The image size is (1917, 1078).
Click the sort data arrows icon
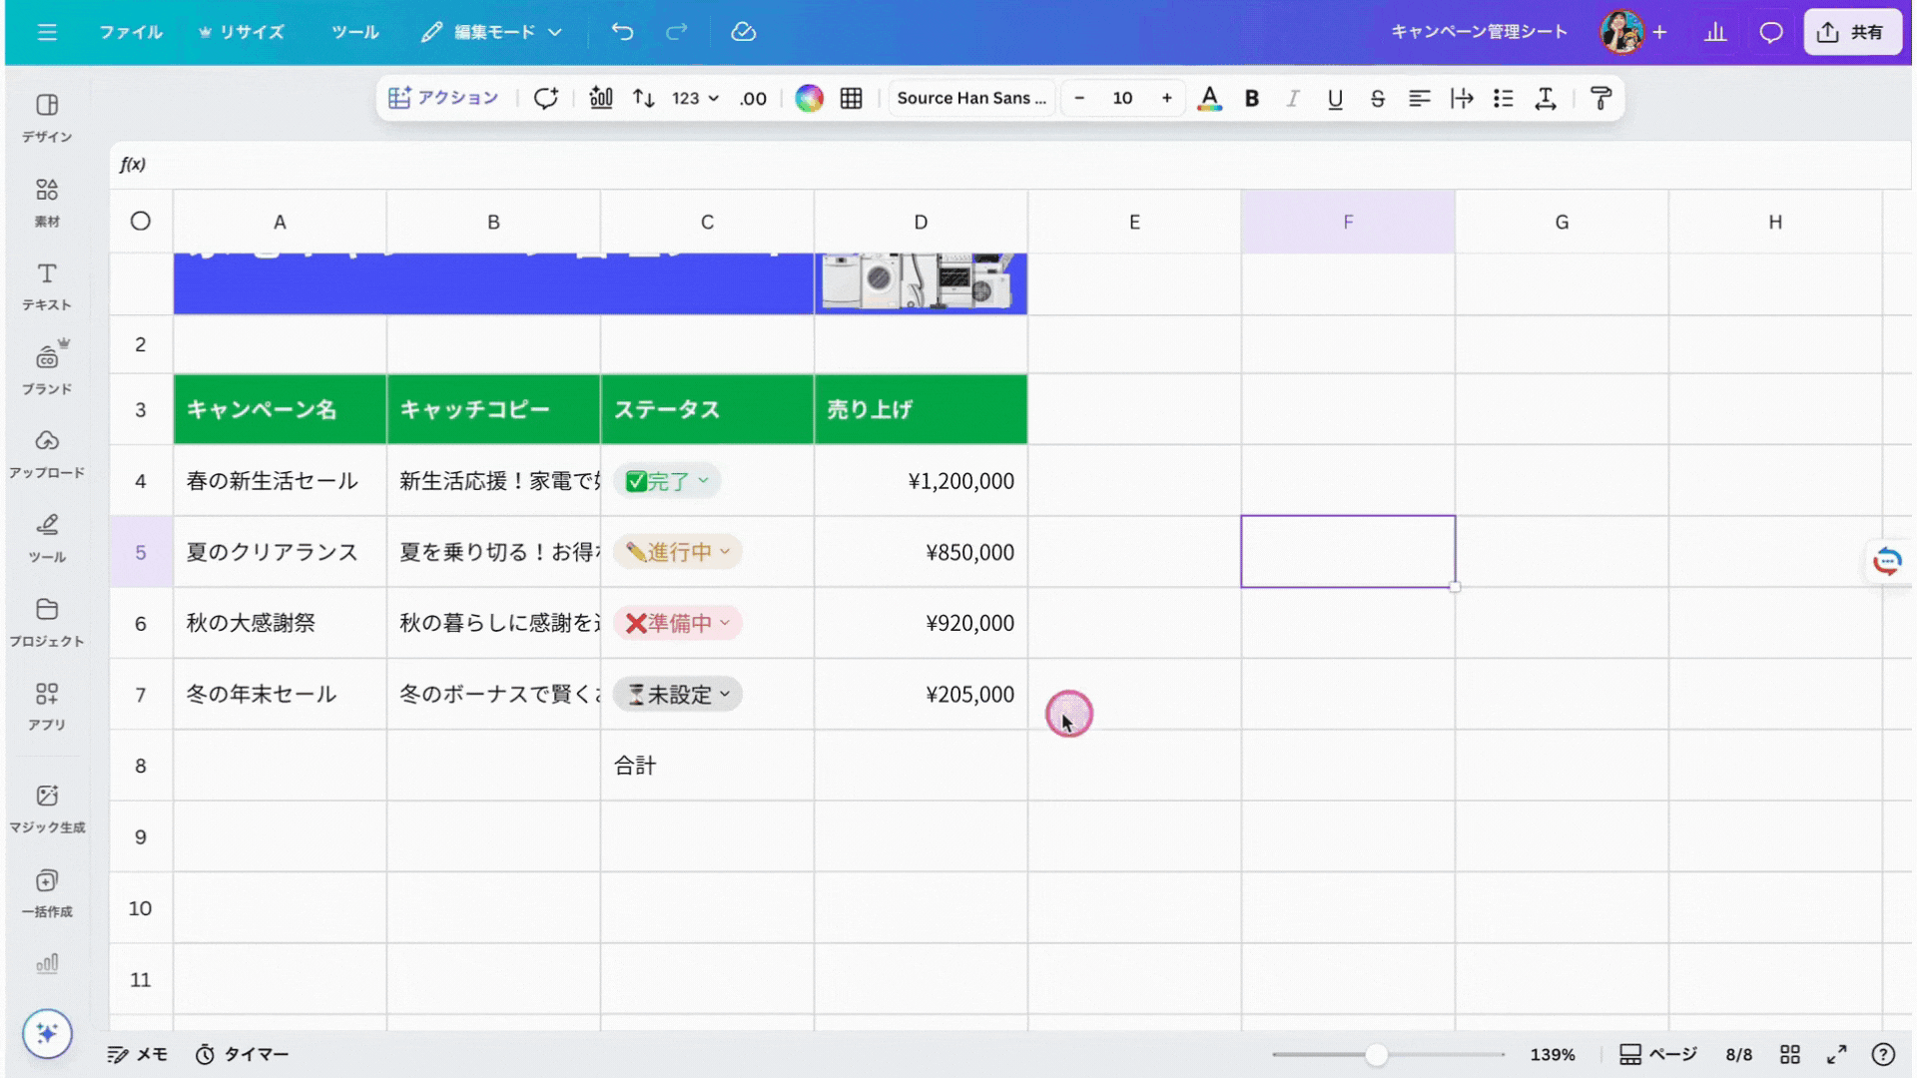coord(644,98)
